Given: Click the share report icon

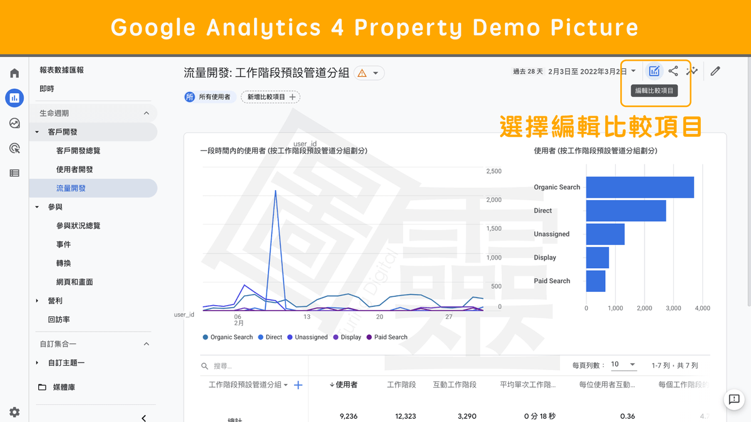Looking at the screenshot, I should [x=673, y=71].
